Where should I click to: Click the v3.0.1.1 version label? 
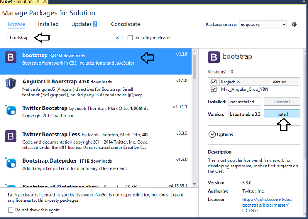pyautogui.click(x=180, y=107)
